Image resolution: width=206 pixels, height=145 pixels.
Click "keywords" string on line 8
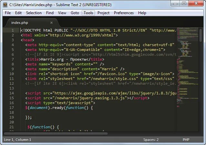click(61, 64)
